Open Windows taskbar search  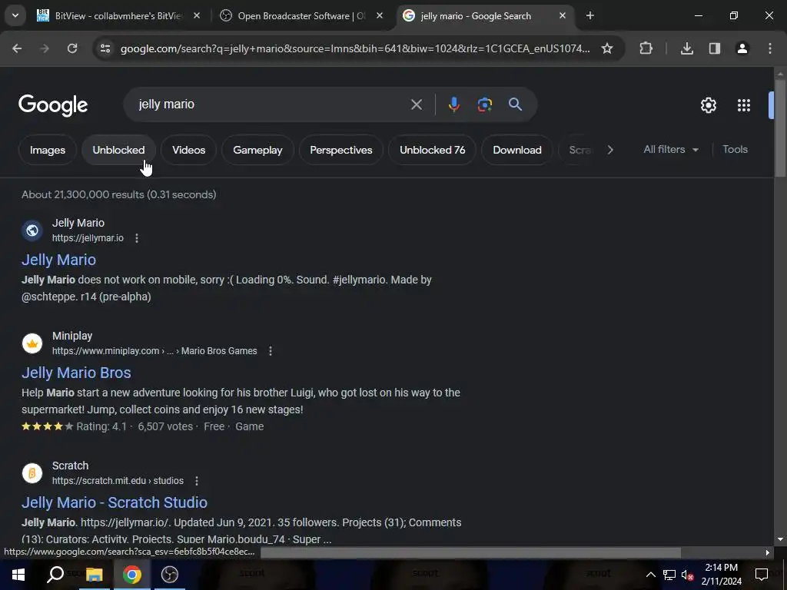pos(55,575)
